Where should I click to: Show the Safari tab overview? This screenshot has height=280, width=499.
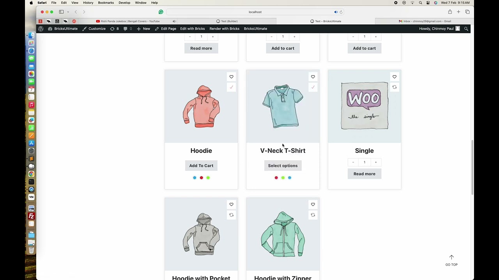(467, 12)
